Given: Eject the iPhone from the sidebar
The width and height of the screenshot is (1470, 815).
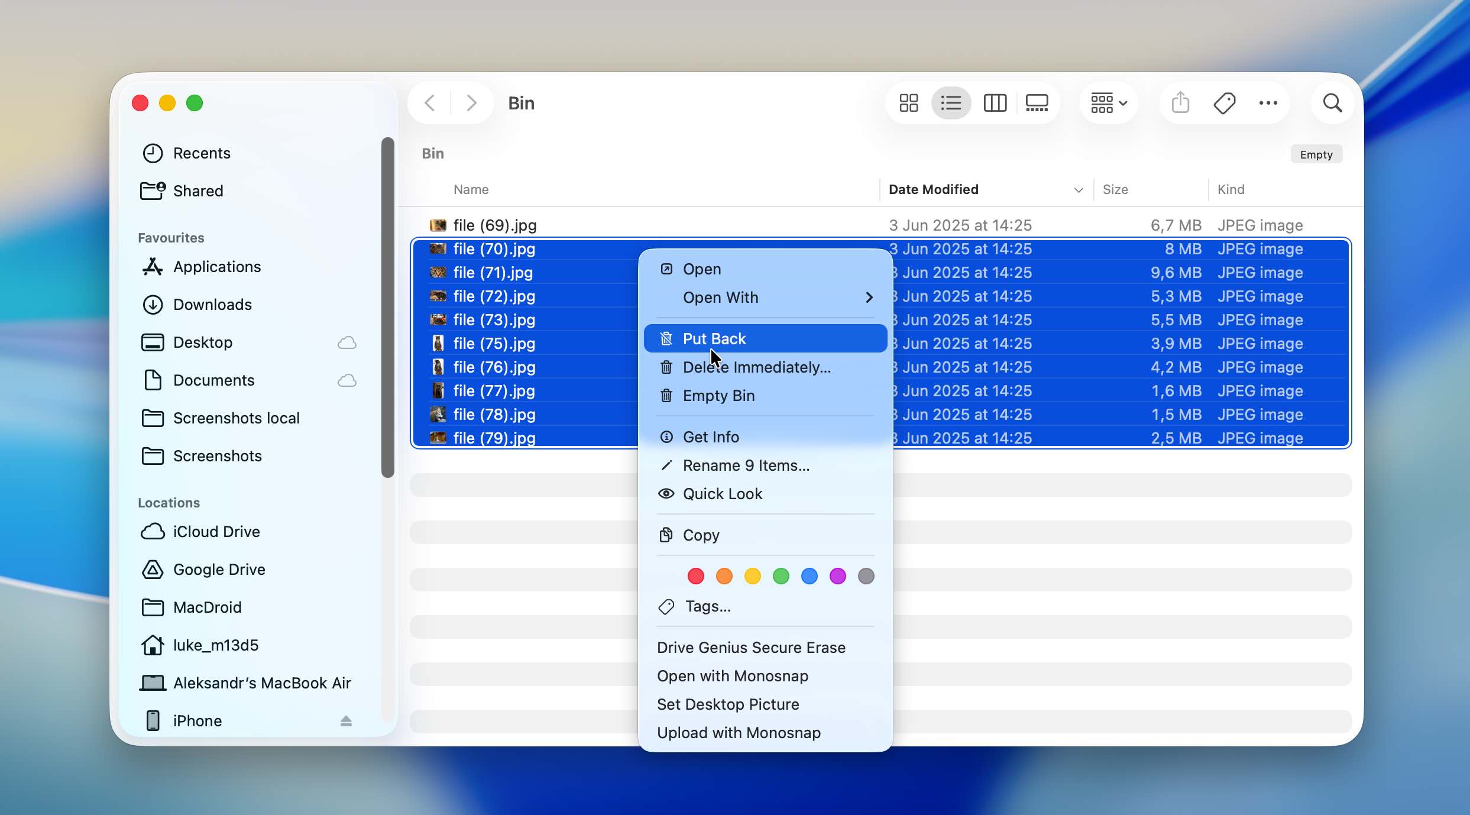Looking at the screenshot, I should [345, 720].
